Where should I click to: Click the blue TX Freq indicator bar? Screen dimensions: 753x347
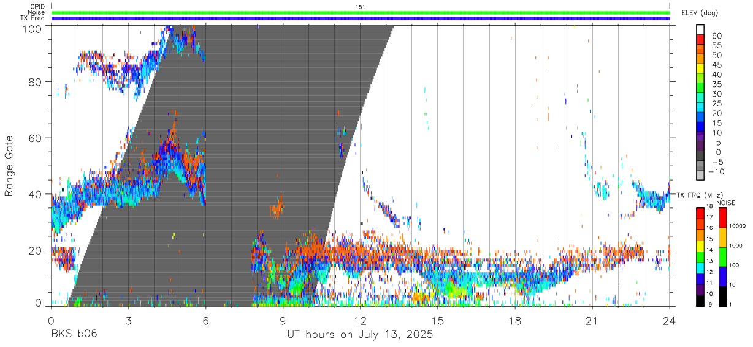361,18
